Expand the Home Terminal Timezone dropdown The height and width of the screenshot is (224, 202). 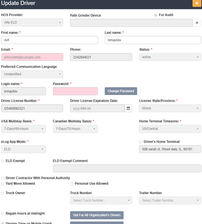(170, 129)
